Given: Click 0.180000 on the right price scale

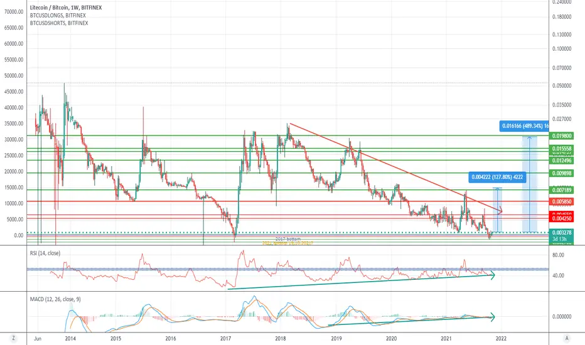Looking at the screenshot, I should coord(562,17).
